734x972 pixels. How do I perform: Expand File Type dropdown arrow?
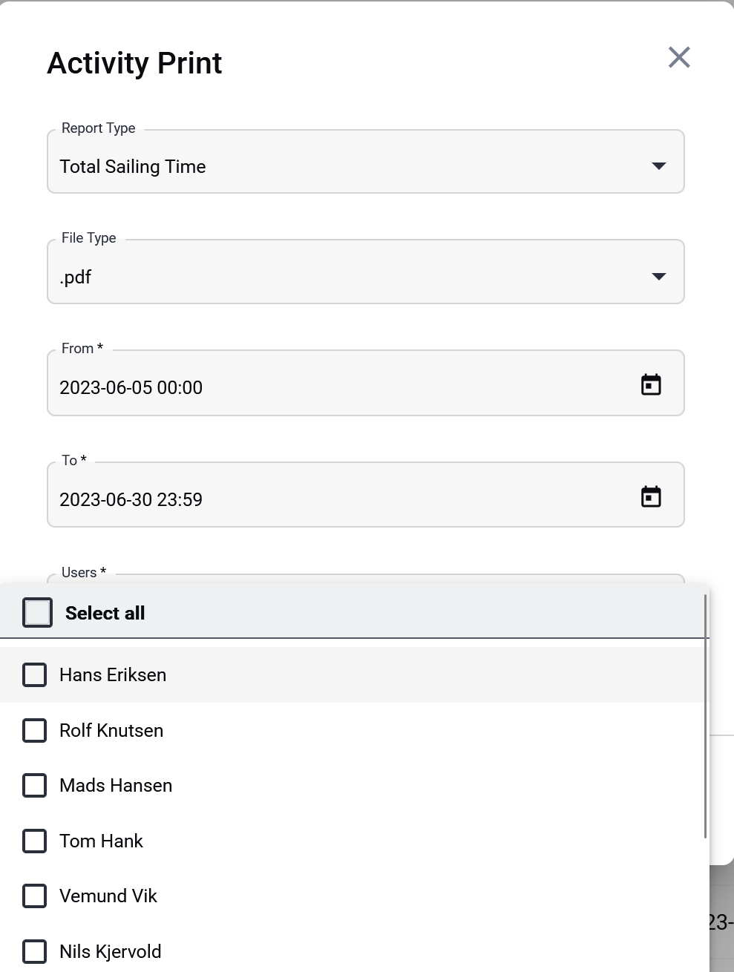coord(658,276)
